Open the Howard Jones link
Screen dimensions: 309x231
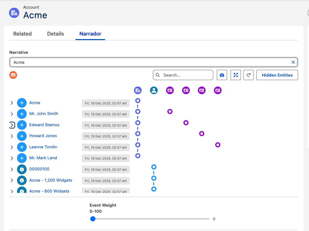tap(43, 136)
